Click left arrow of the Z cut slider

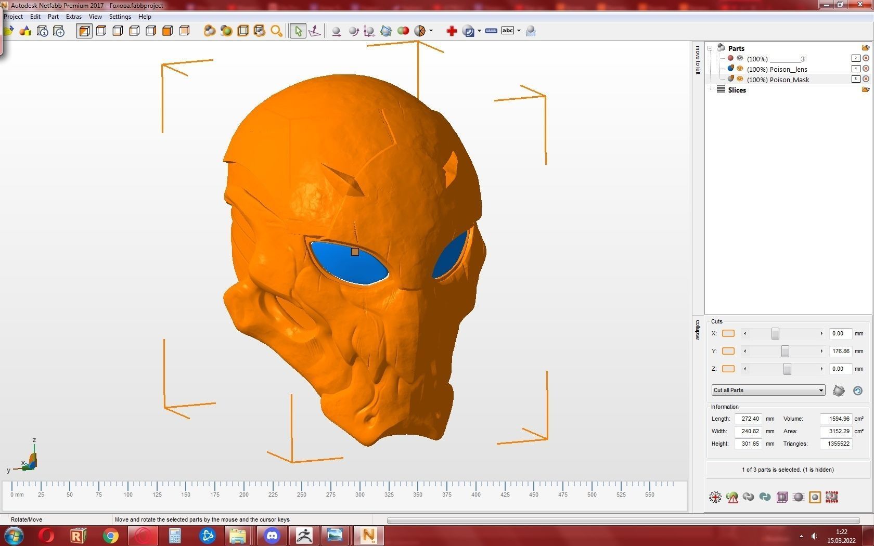click(745, 369)
